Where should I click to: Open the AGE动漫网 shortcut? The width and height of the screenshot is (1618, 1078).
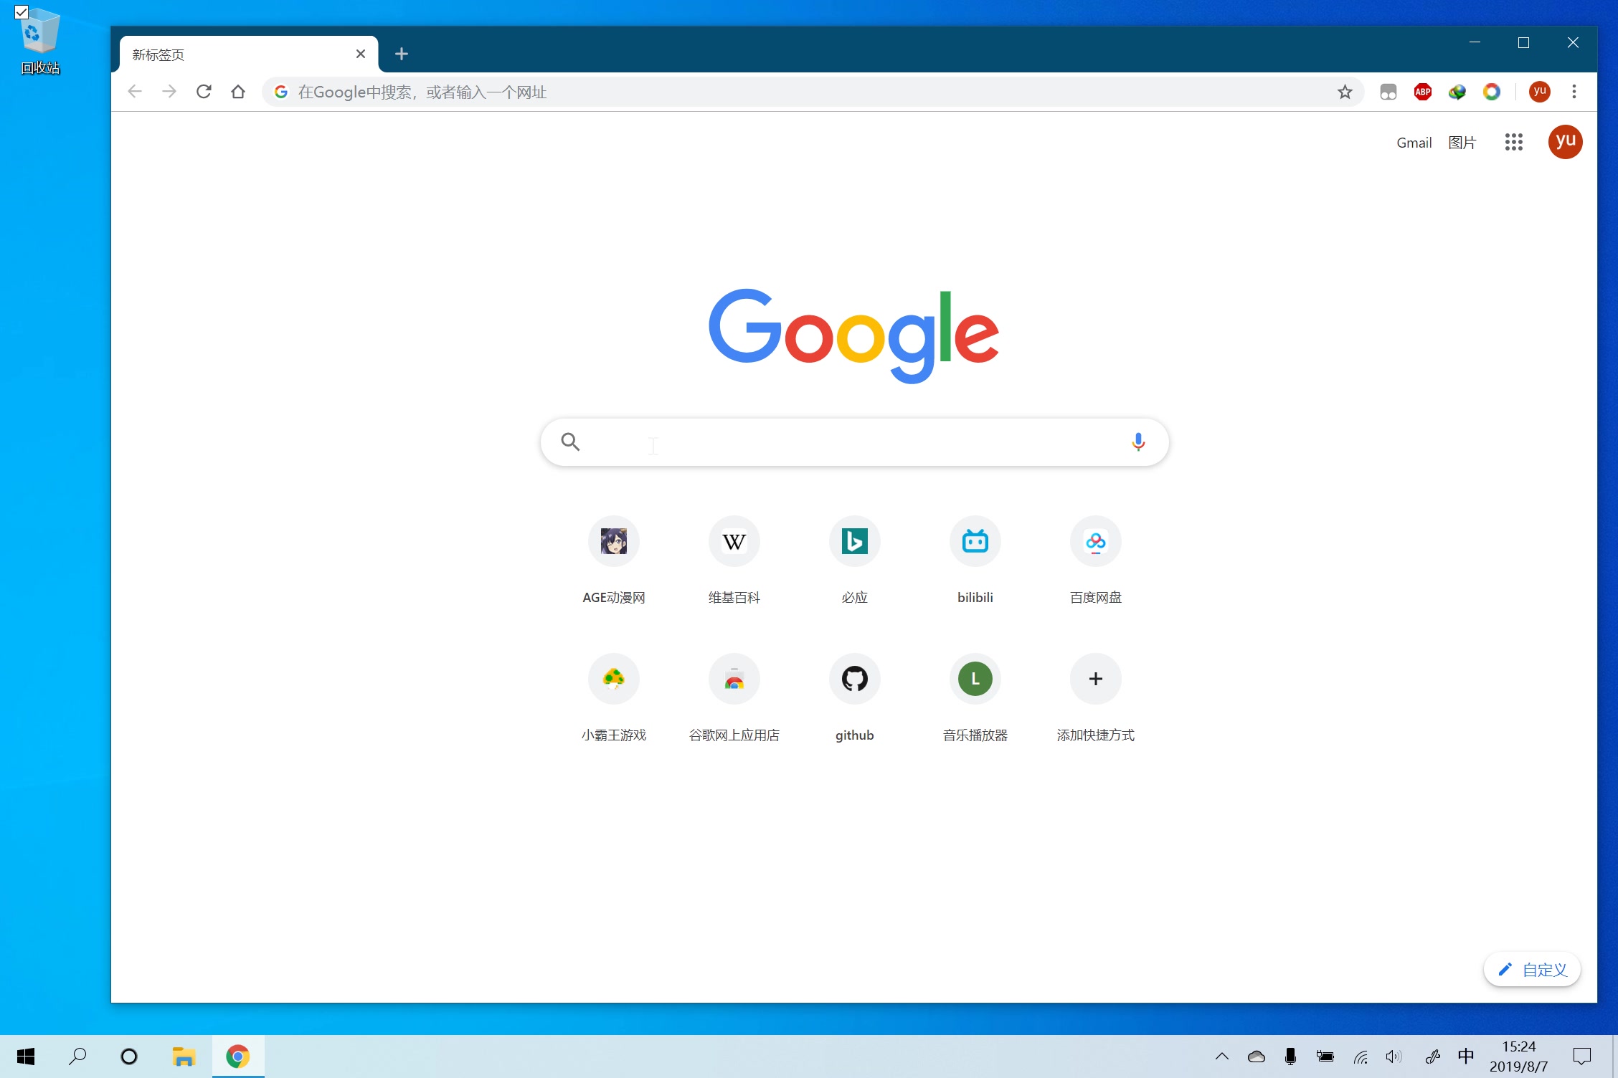(614, 561)
